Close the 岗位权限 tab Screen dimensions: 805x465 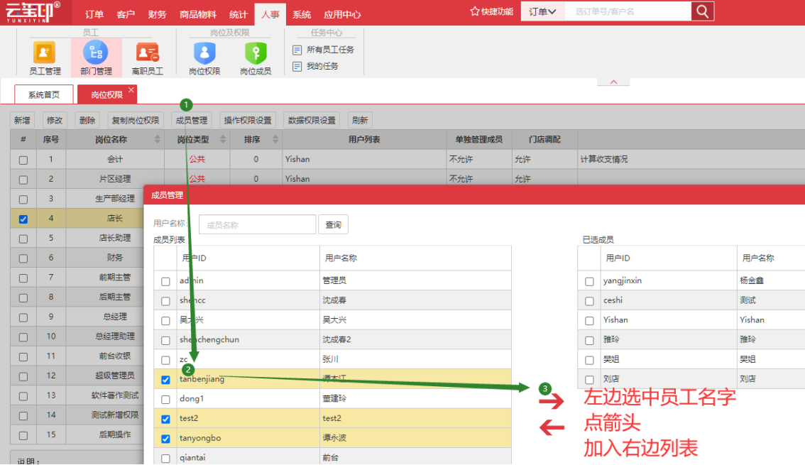tap(131, 90)
